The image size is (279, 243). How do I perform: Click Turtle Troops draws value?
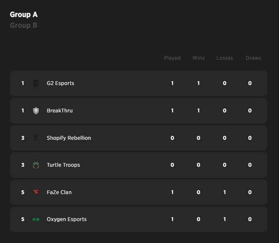[250, 165]
